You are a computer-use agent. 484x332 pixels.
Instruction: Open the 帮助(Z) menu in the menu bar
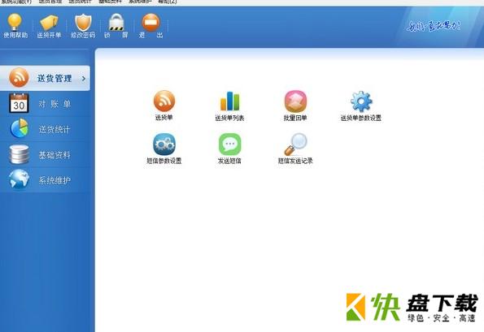[168, 2]
